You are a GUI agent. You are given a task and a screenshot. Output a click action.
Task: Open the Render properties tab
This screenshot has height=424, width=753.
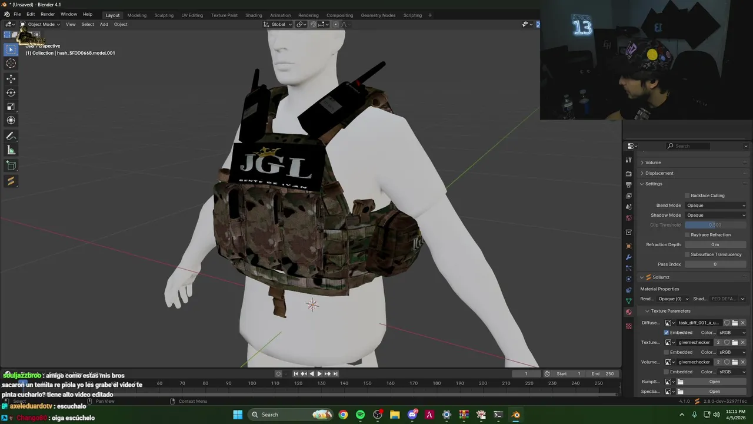[628, 174]
